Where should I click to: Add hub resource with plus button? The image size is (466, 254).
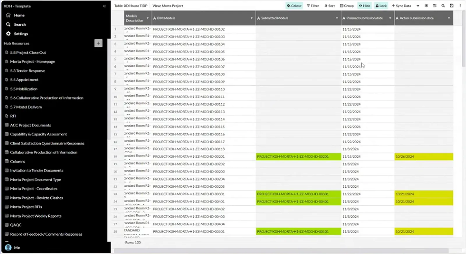coord(98,43)
